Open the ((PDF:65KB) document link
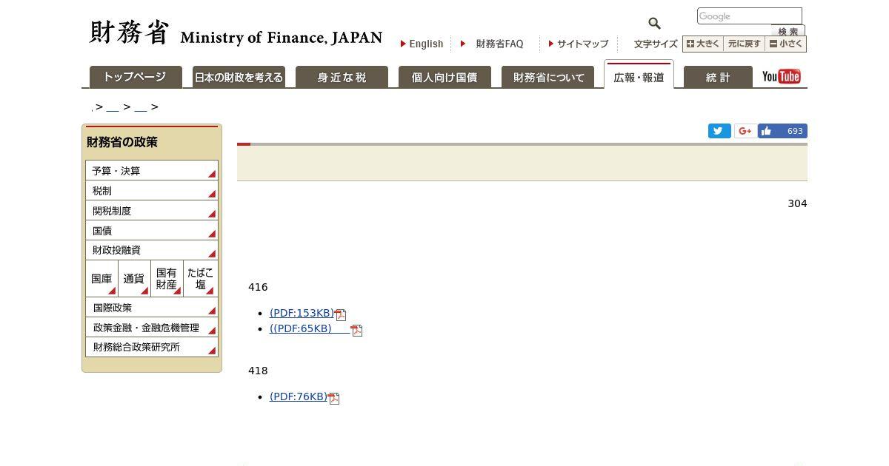Viewport: 889px width, 466px height. coord(310,328)
